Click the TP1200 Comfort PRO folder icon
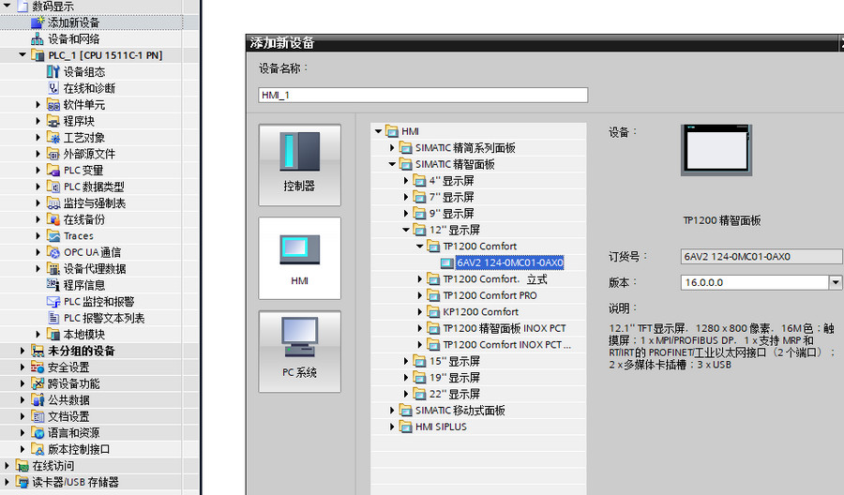The image size is (844, 495). click(x=433, y=295)
